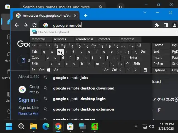Open on-screen keyboard Options
Viewport: 178px width, 133px height.
[161, 70]
